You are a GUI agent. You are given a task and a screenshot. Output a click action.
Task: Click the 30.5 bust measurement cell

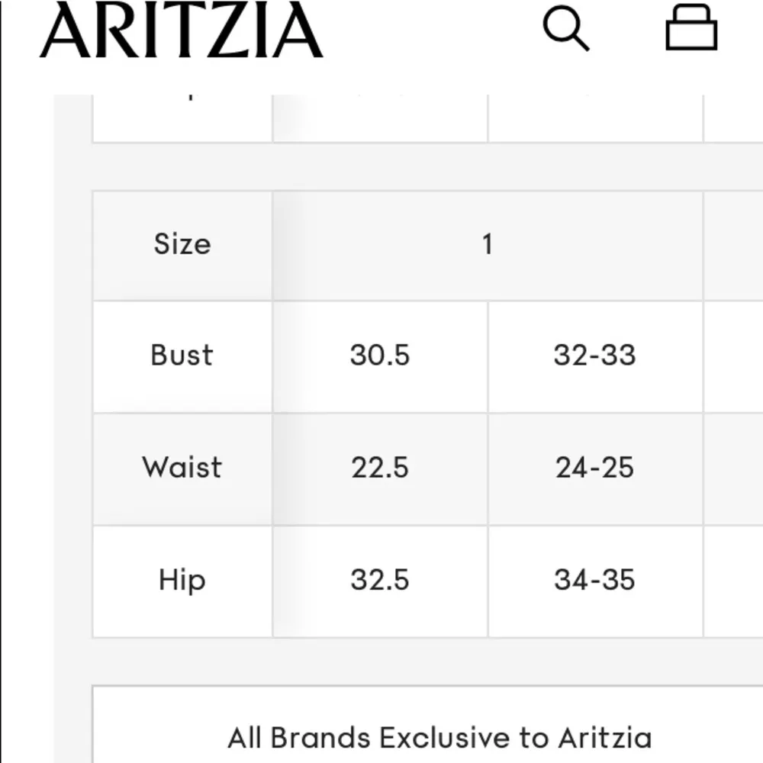pos(380,356)
